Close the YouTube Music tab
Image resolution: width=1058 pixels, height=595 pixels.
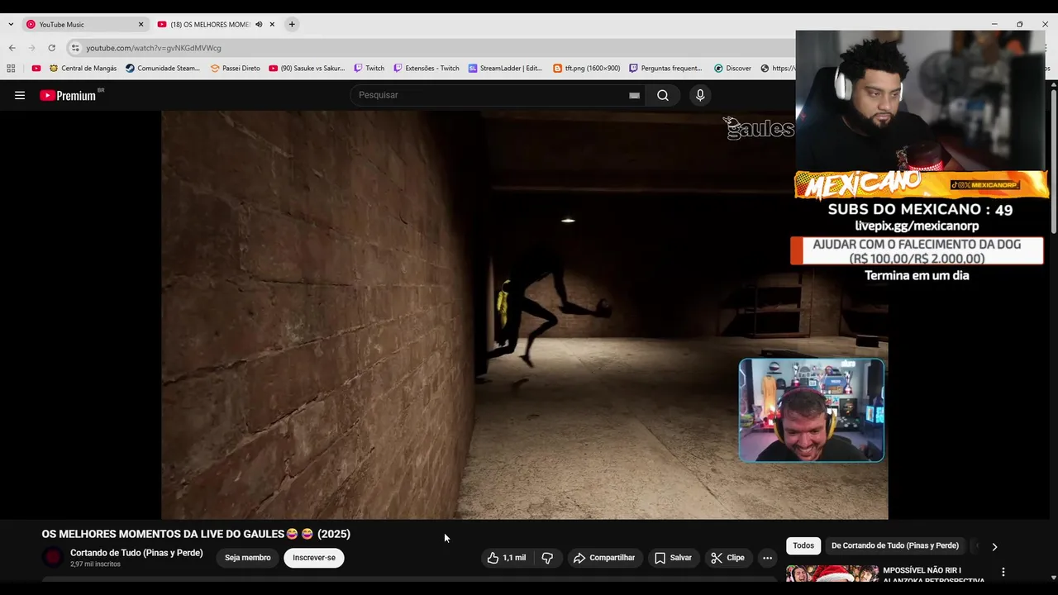coord(141,25)
